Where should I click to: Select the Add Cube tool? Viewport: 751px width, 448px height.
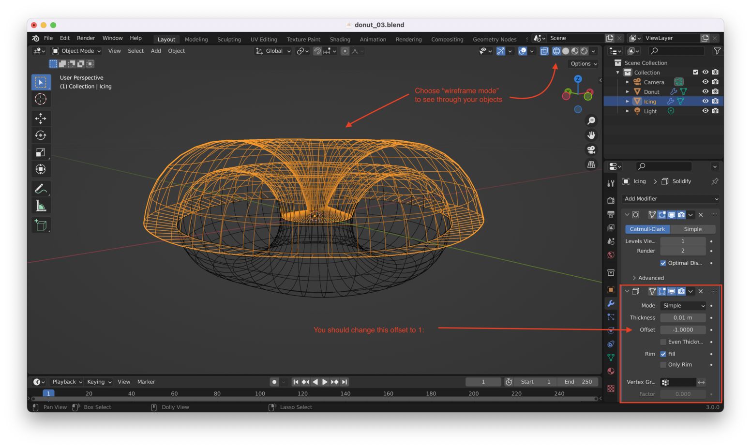point(41,225)
